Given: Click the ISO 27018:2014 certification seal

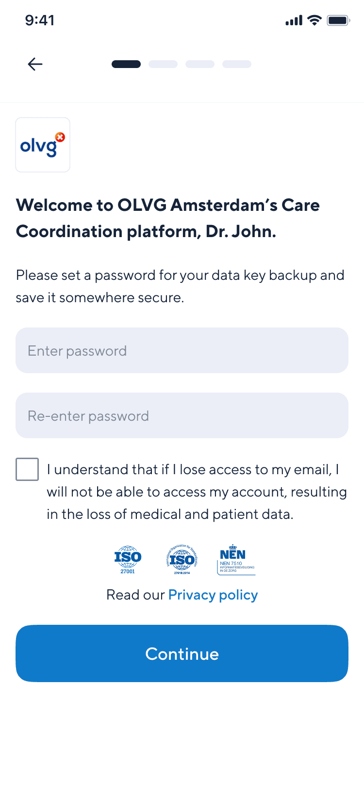Looking at the screenshot, I should (181, 559).
